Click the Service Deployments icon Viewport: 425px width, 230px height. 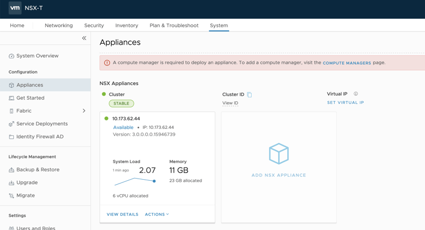coord(12,124)
